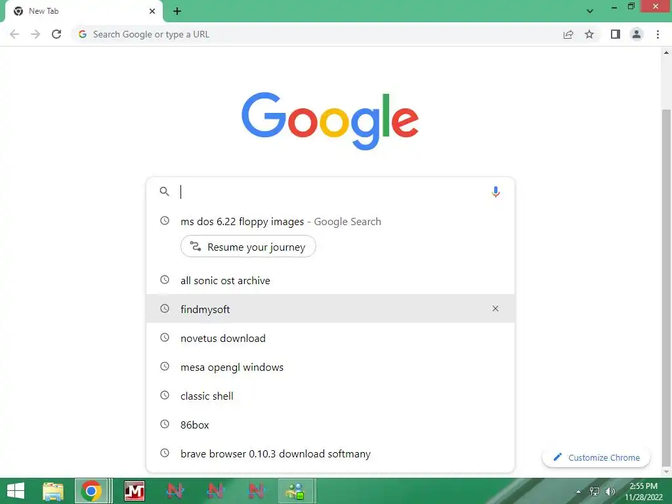
Task: Click the Customize Chrome button
Action: pos(596,457)
